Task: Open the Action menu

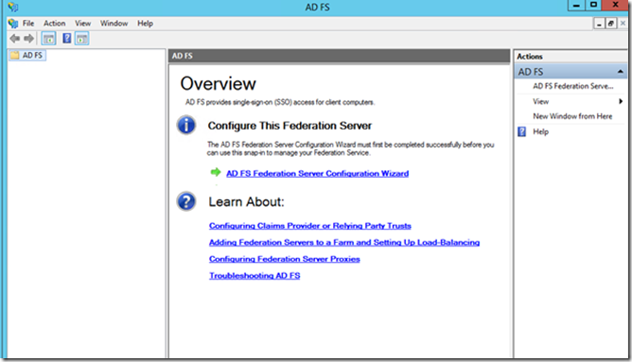Action: (55, 24)
